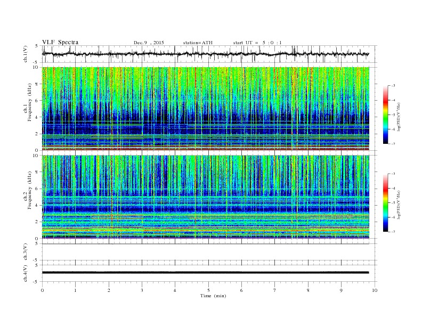
Task: Click the ch.2 PSD color scale bar
Action: pyautogui.click(x=385, y=202)
